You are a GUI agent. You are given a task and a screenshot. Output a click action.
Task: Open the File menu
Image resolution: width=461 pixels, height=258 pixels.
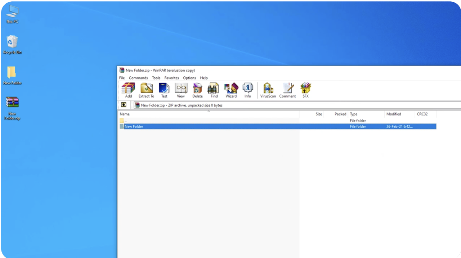point(122,78)
